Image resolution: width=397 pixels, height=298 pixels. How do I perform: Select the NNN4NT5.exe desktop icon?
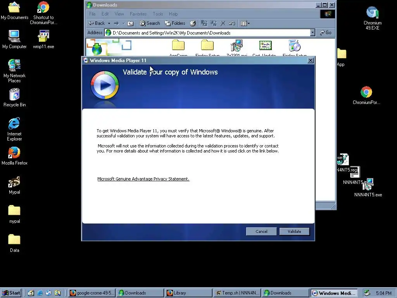click(368, 188)
